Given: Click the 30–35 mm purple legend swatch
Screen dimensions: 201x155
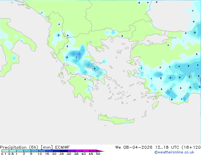Looking at the screenshot, I should [71, 151].
